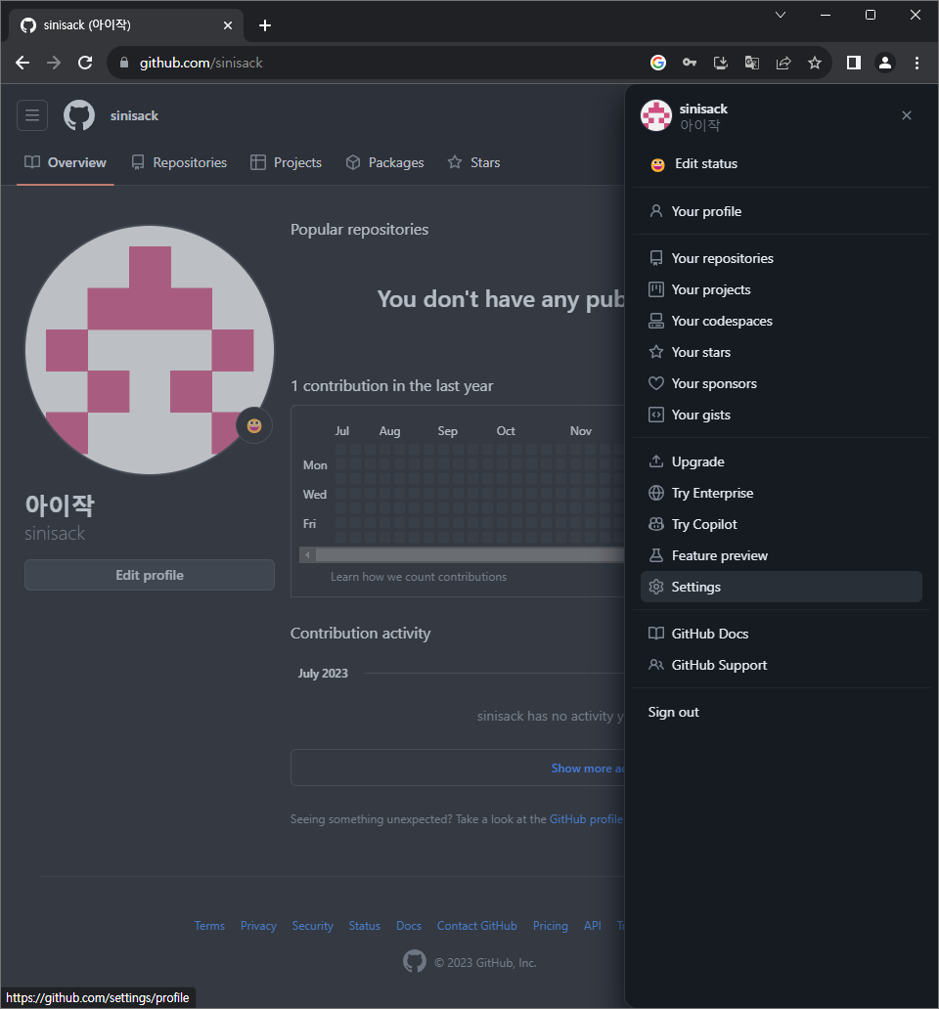Open GitHub Docs

point(782,634)
